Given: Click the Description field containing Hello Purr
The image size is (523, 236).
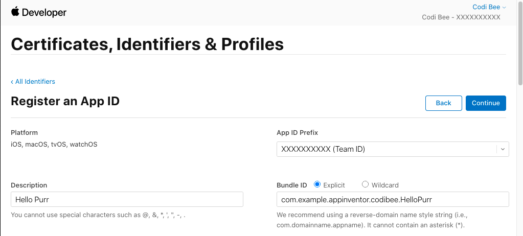Looking at the screenshot, I should tap(127, 199).
